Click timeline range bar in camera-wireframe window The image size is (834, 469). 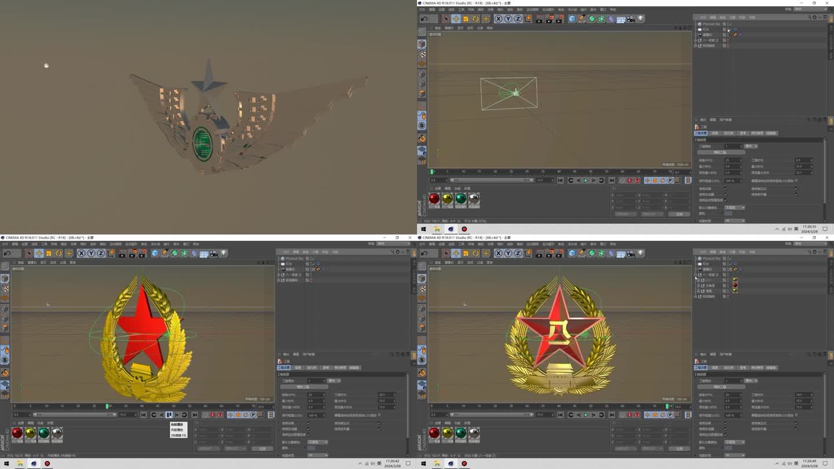tap(492, 181)
